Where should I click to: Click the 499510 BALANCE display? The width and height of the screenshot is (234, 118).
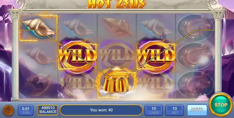[48, 110]
